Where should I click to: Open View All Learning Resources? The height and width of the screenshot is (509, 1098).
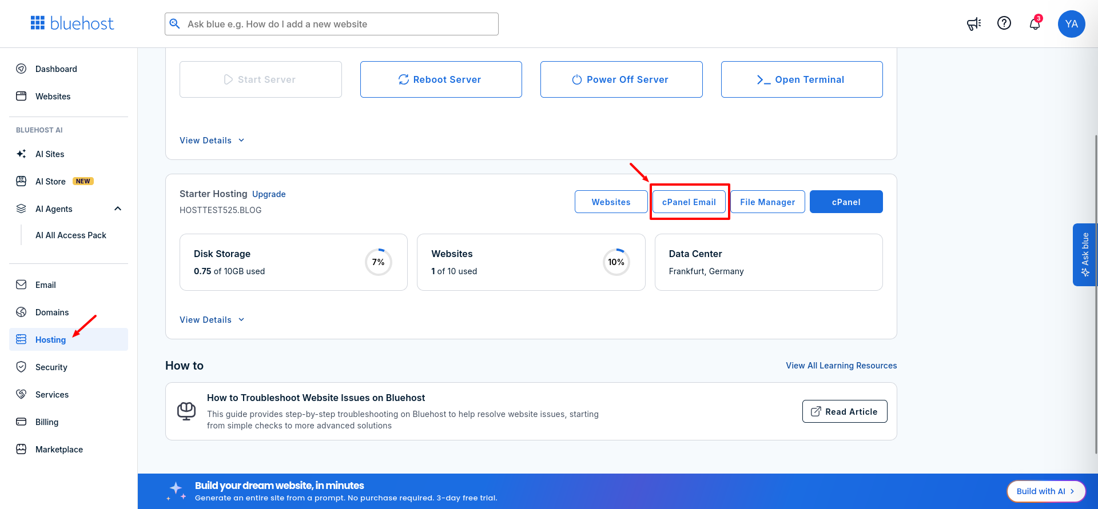pyautogui.click(x=841, y=366)
